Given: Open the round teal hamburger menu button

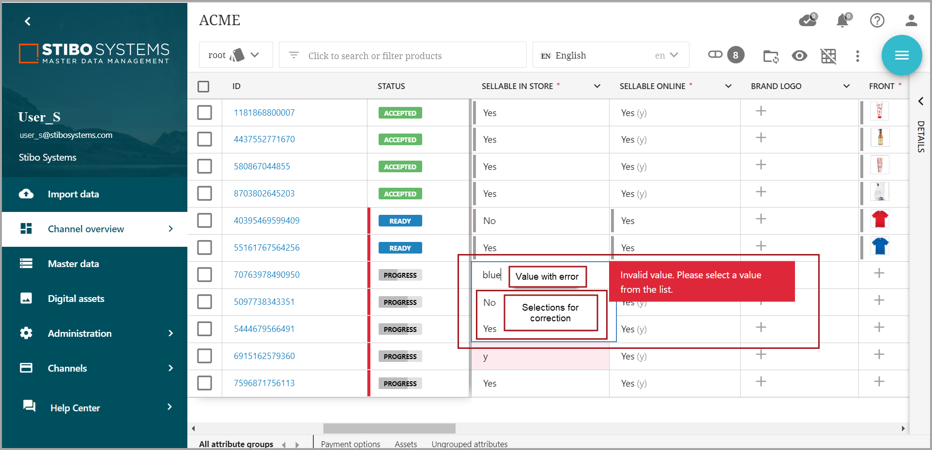Looking at the screenshot, I should [901, 55].
